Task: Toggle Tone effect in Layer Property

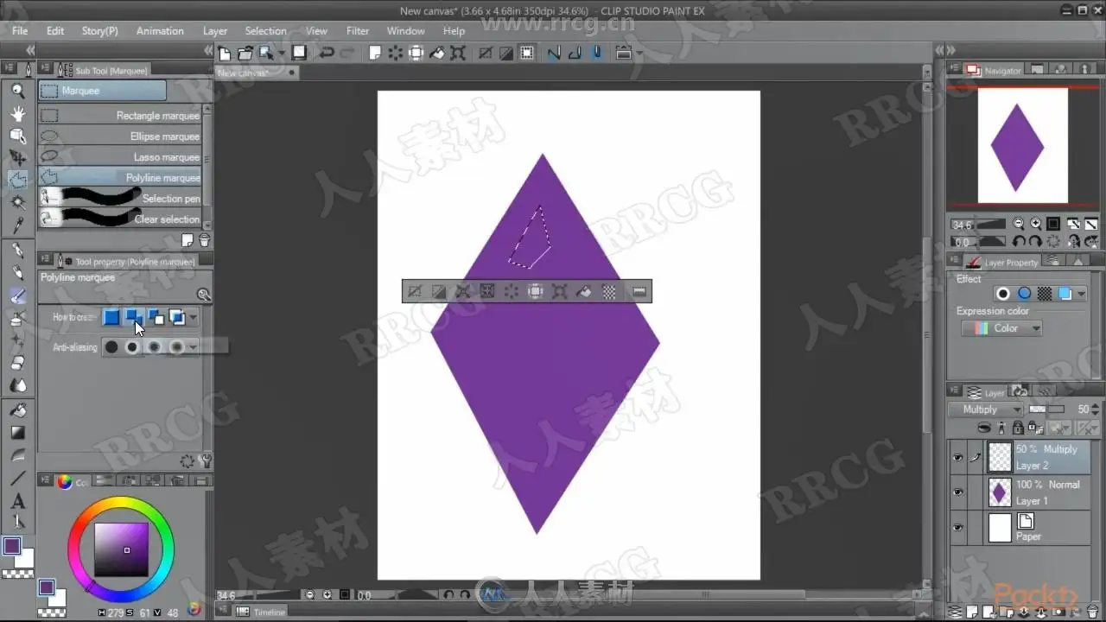Action: 1045,294
